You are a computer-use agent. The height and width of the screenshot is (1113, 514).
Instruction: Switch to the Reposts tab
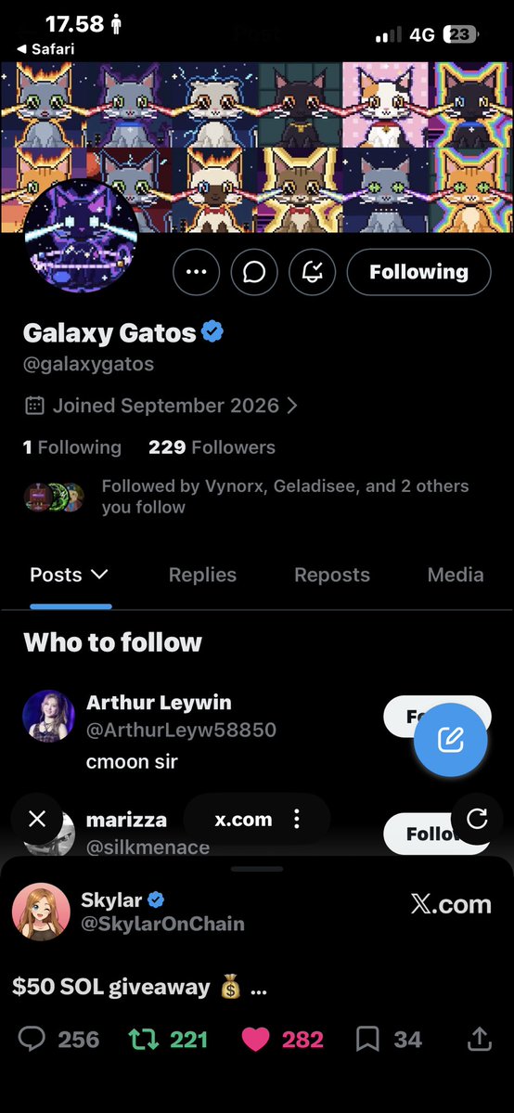332,575
